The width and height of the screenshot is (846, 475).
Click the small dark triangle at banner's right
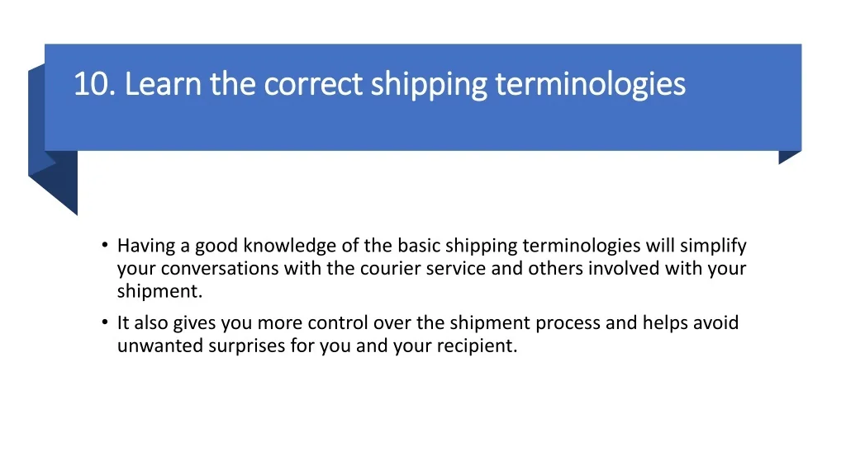click(787, 156)
